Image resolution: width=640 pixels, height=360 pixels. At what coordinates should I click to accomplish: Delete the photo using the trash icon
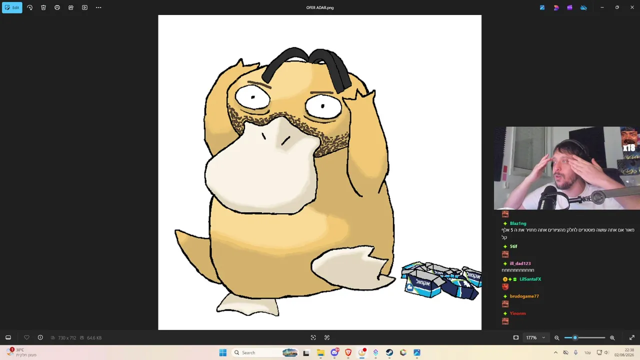point(43,7)
